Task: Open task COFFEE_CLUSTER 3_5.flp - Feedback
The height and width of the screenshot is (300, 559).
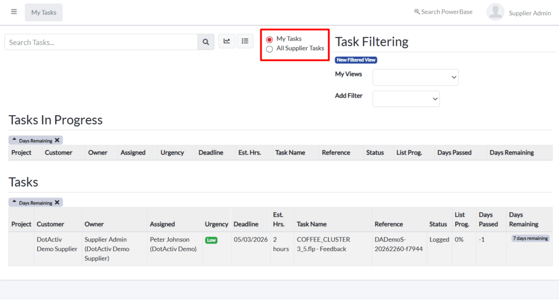Action: point(323,244)
